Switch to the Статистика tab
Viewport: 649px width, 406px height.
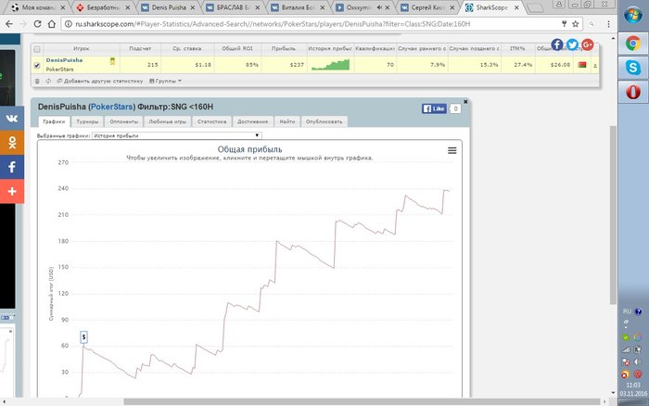pyautogui.click(x=211, y=121)
